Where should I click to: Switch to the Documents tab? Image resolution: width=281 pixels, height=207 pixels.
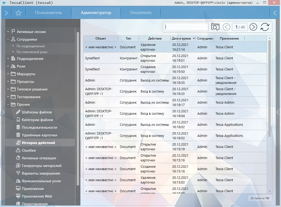coord(141,13)
